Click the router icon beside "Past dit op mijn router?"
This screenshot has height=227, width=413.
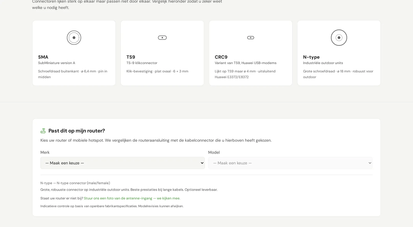(43, 131)
